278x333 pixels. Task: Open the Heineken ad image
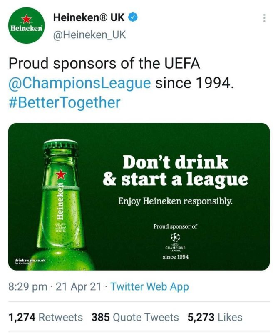(x=139, y=196)
